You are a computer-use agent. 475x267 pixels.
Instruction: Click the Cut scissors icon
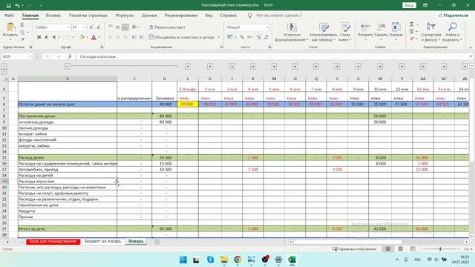[x=22, y=24]
